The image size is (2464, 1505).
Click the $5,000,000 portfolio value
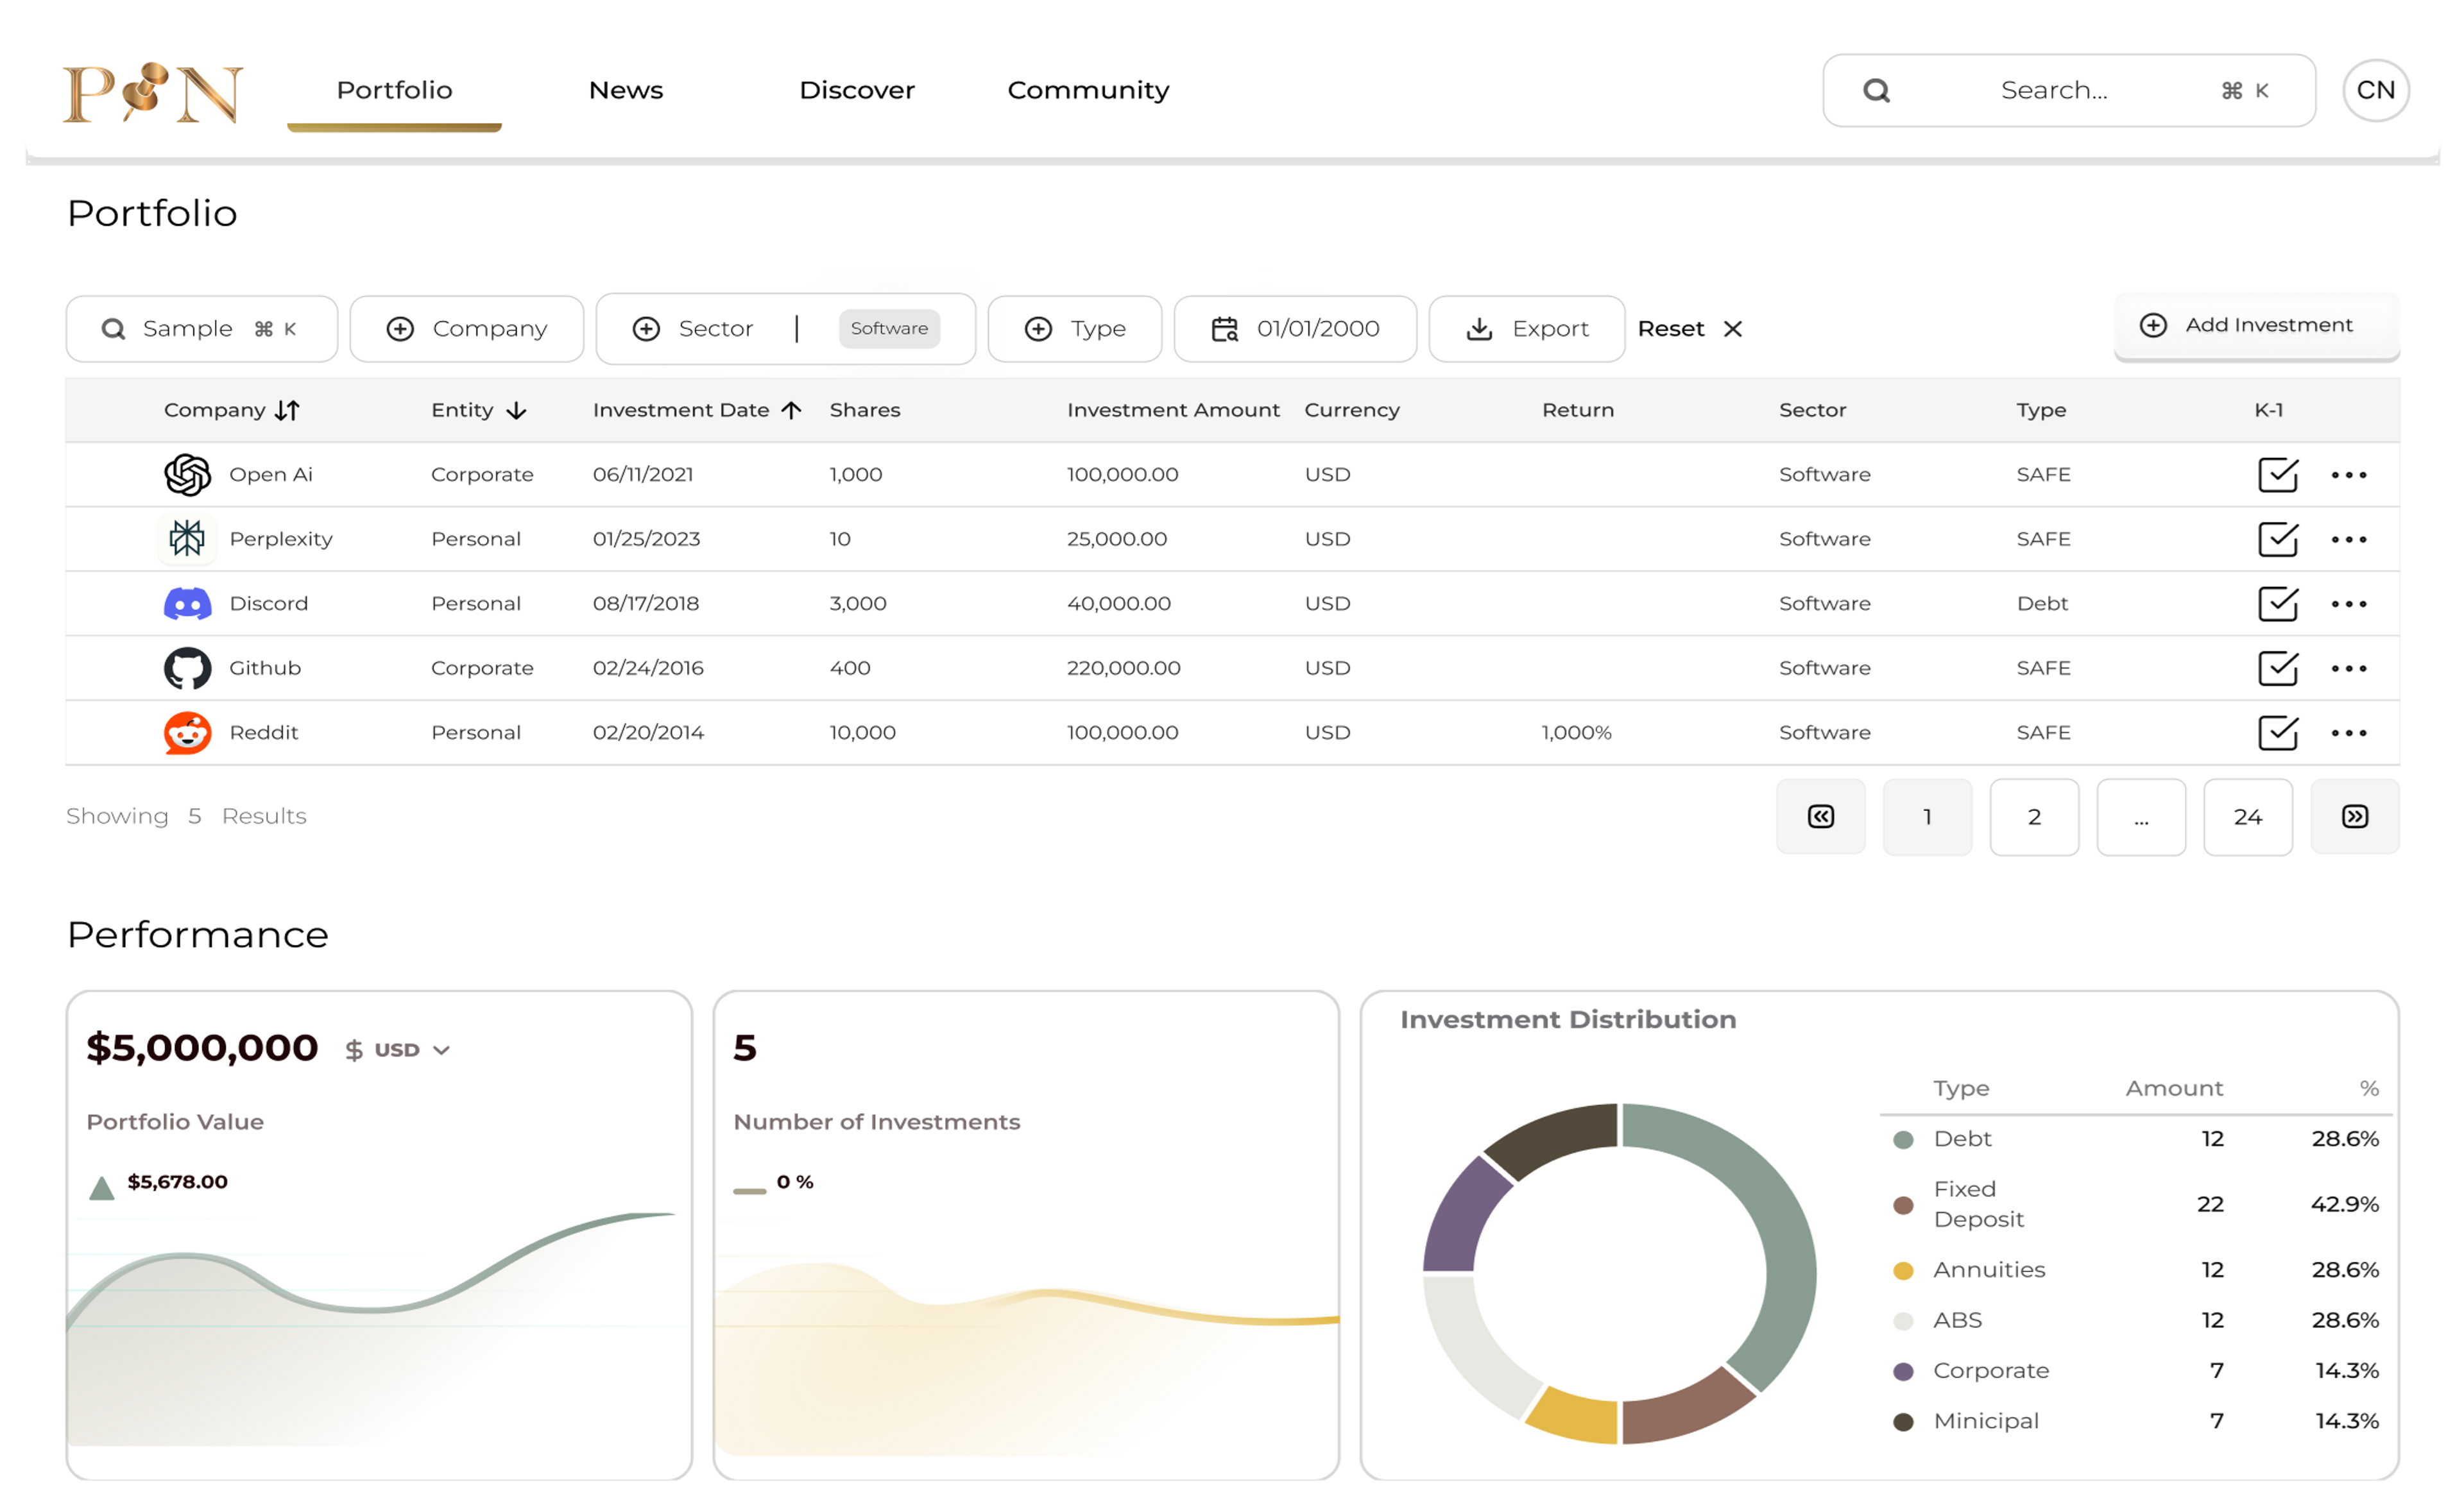202,1049
